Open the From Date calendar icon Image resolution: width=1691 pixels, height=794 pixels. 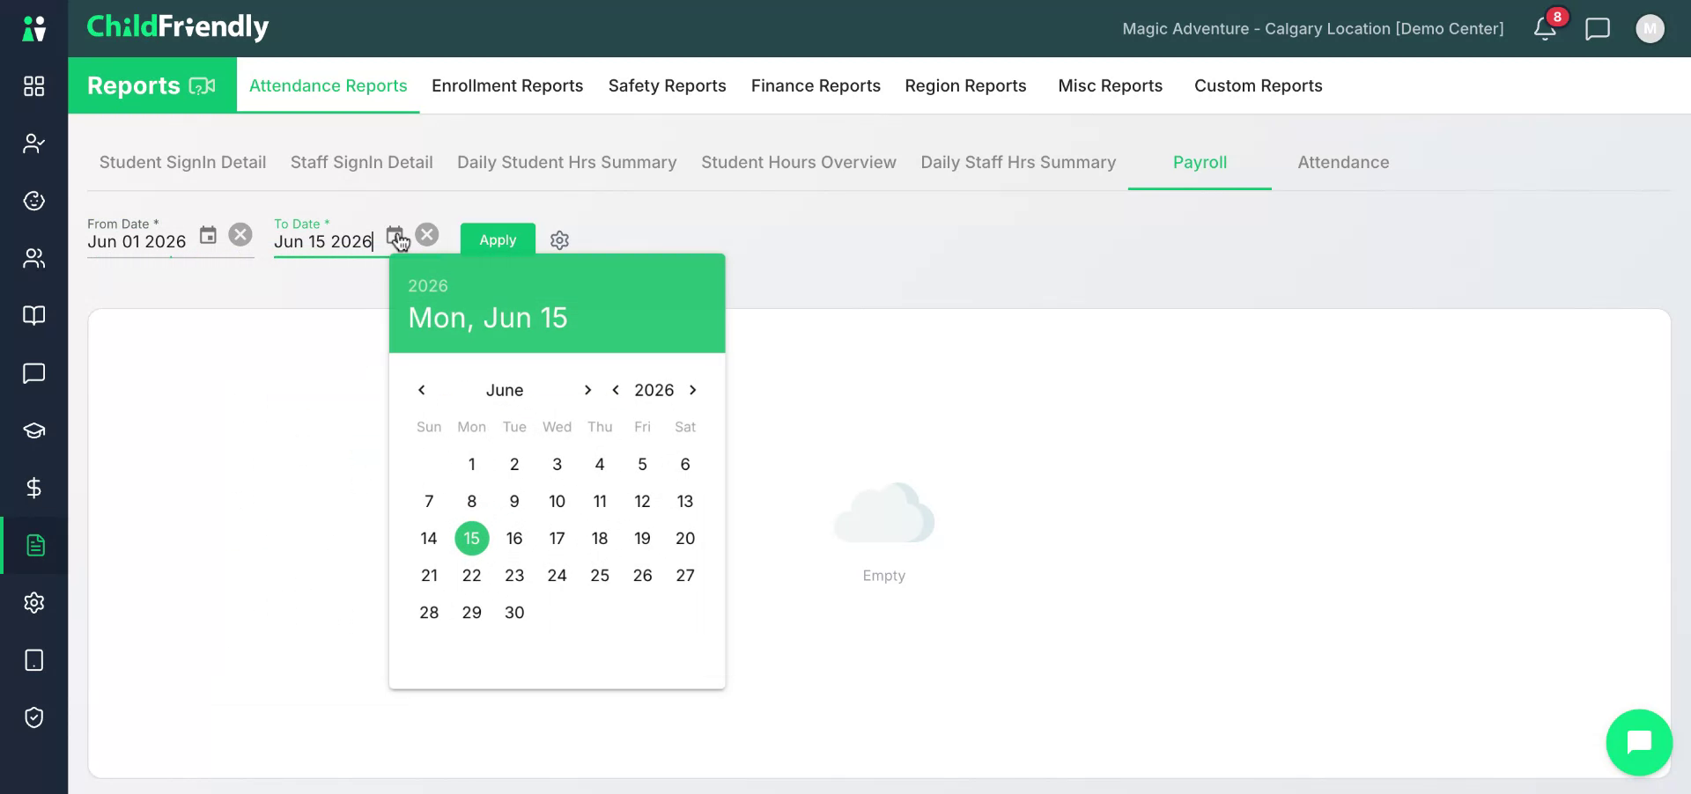[x=208, y=235]
